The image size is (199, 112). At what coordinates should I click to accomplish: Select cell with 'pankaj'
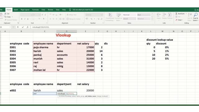[x=45, y=55]
